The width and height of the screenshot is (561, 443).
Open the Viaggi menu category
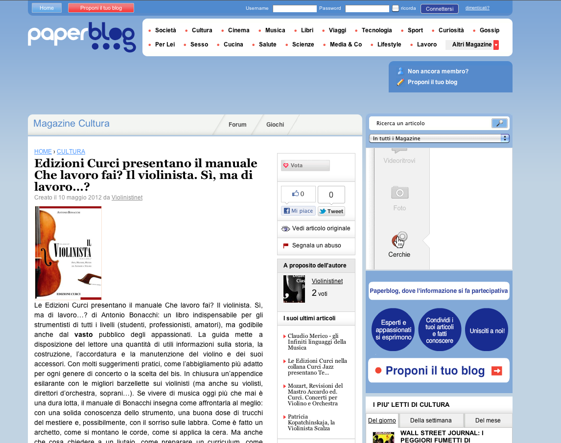click(x=337, y=30)
